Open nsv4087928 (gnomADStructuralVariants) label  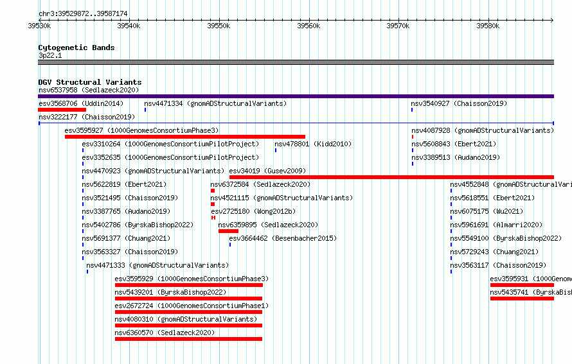tap(483, 130)
